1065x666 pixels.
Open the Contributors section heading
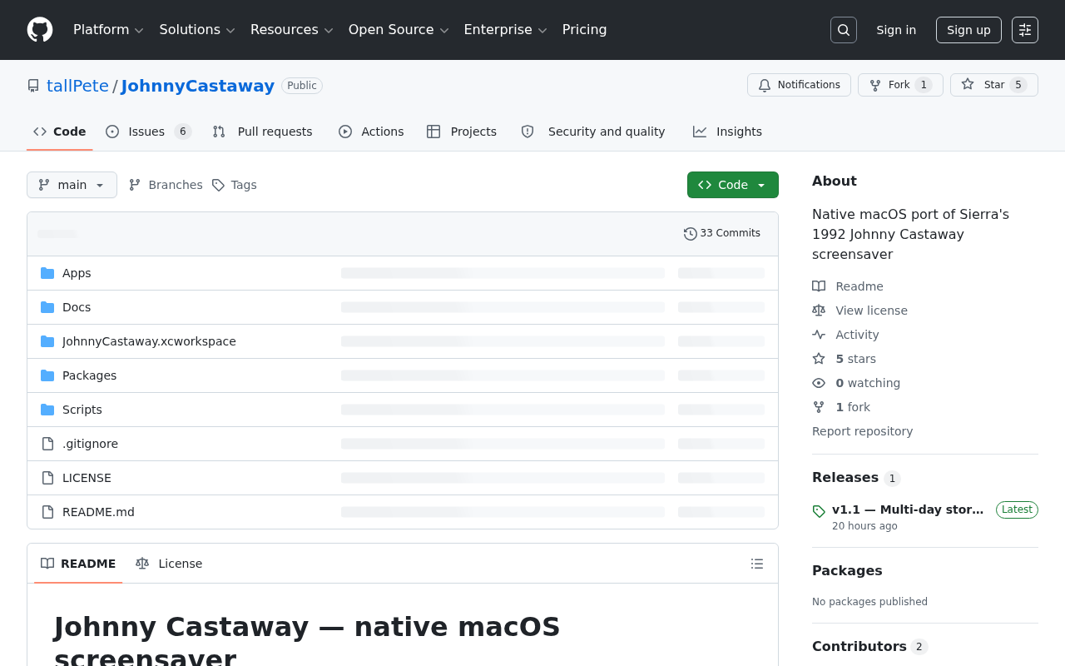[x=859, y=646]
